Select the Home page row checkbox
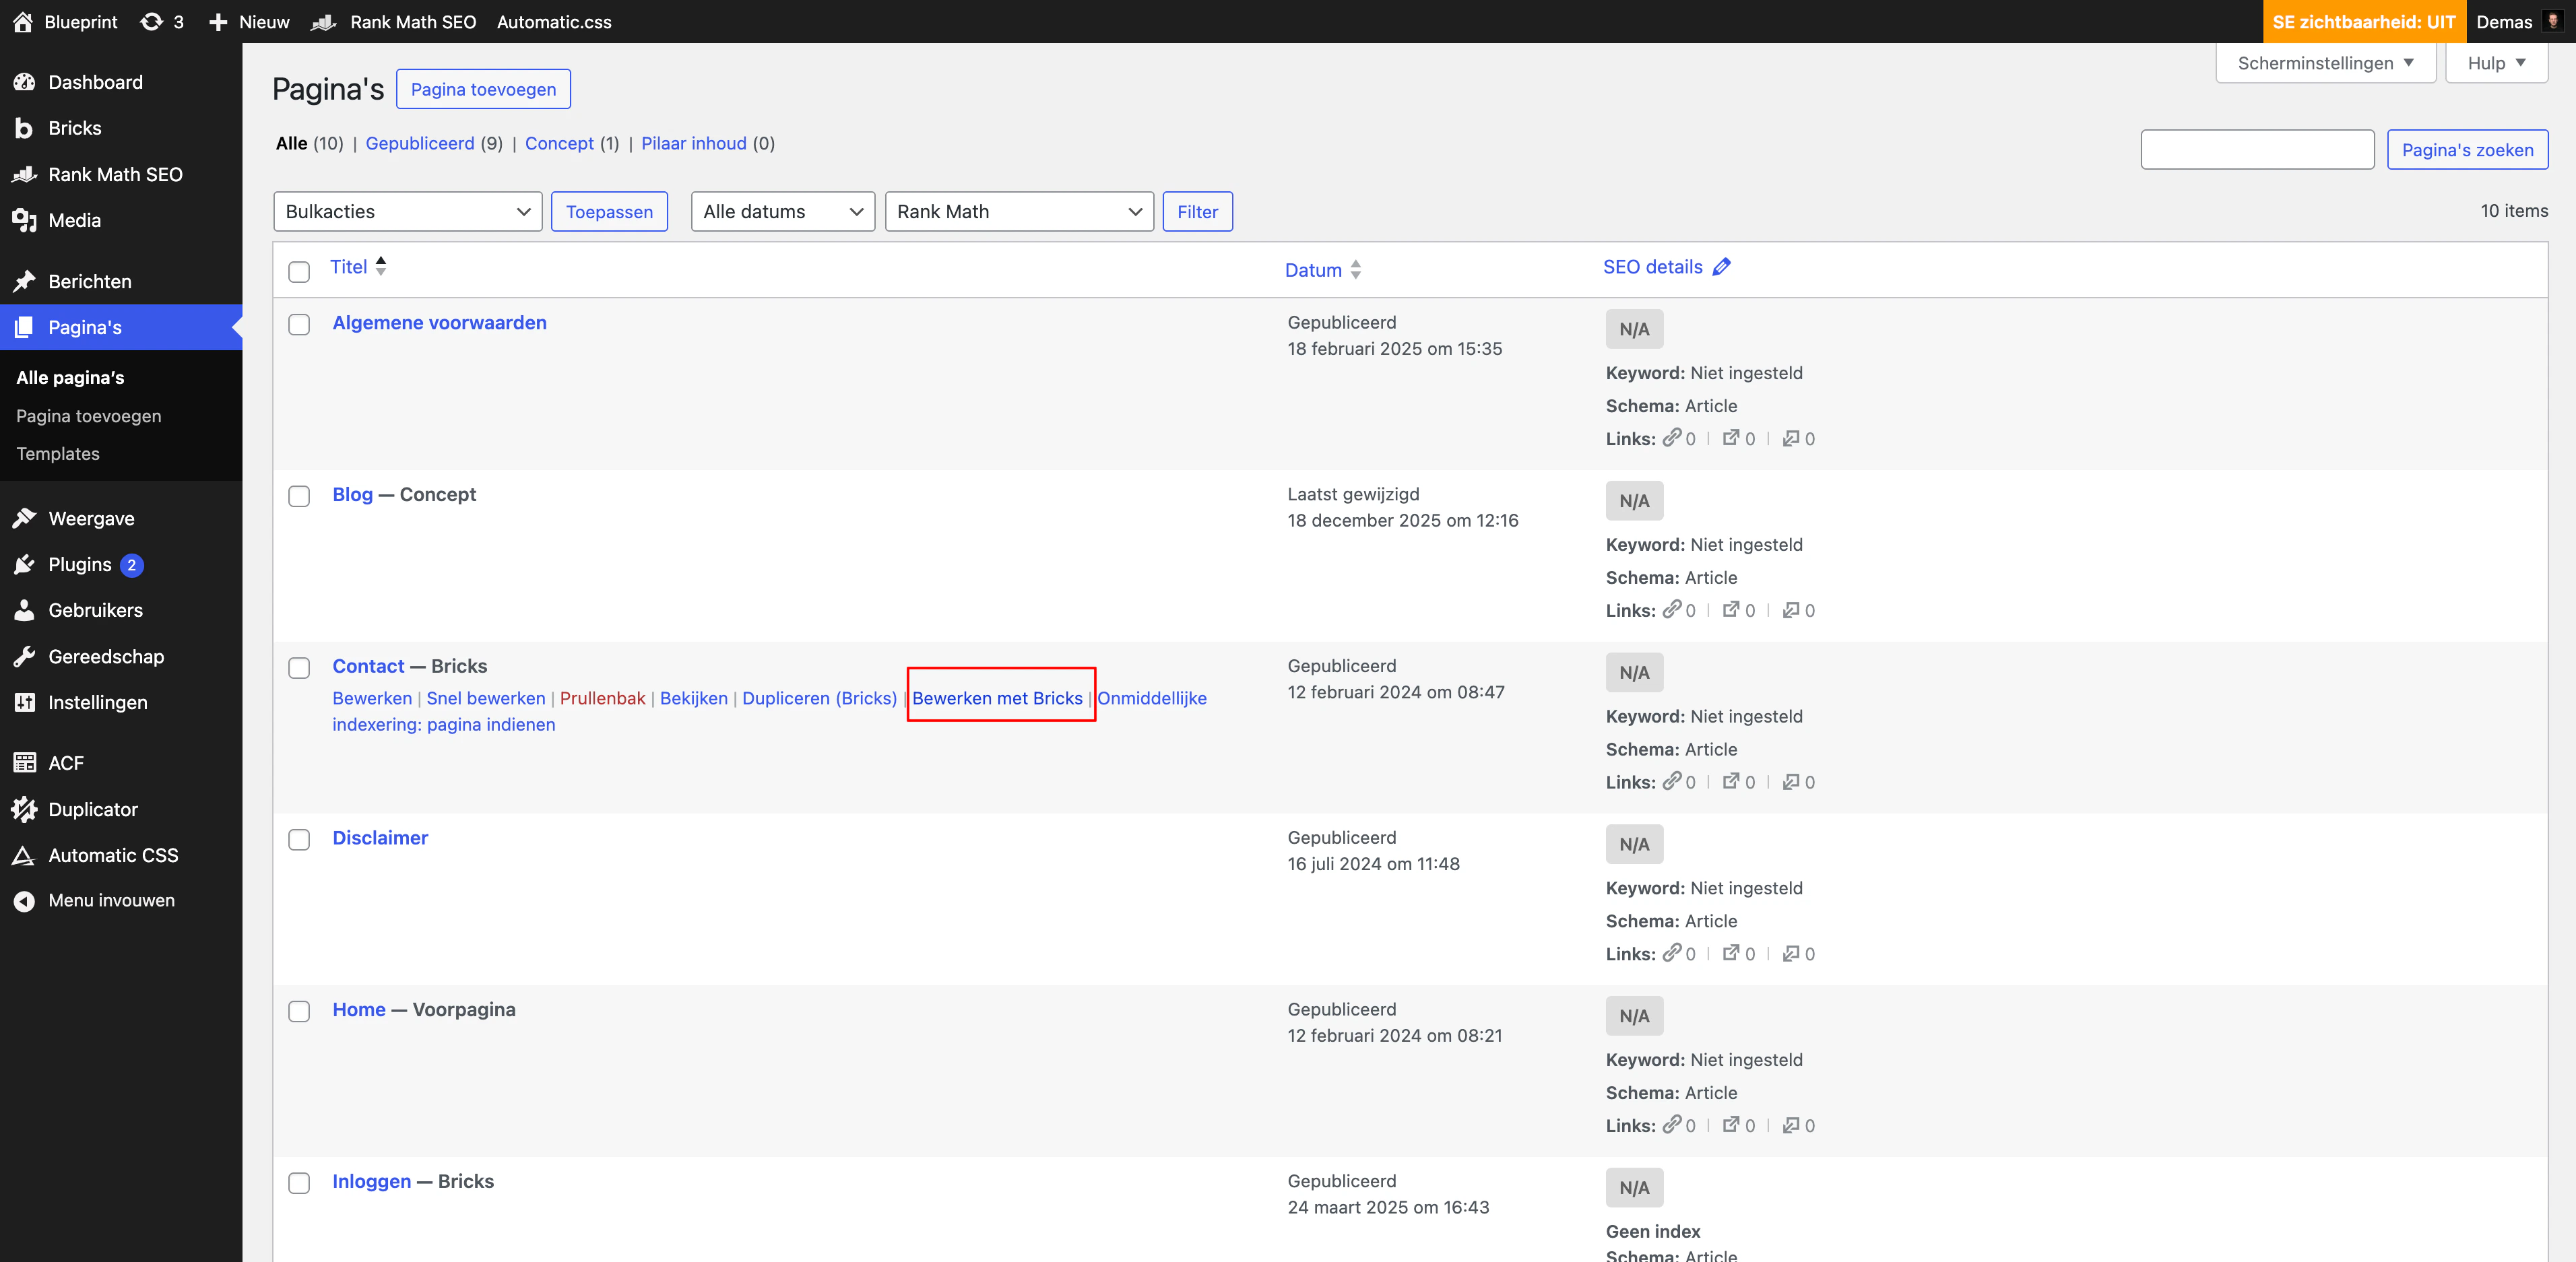 pyautogui.click(x=299, y=1011)
